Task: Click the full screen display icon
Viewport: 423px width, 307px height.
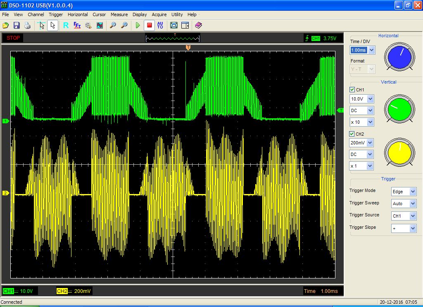Action: (x=174, y=25)
